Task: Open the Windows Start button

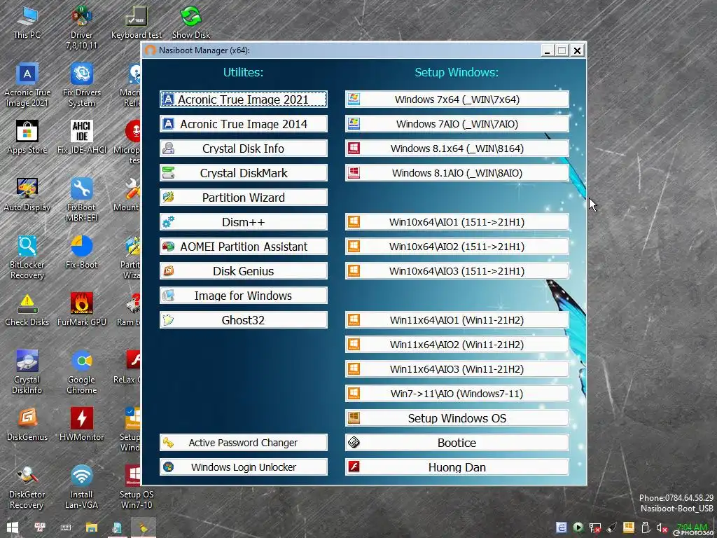Action: pyautogui.click(x=13, y=527)
